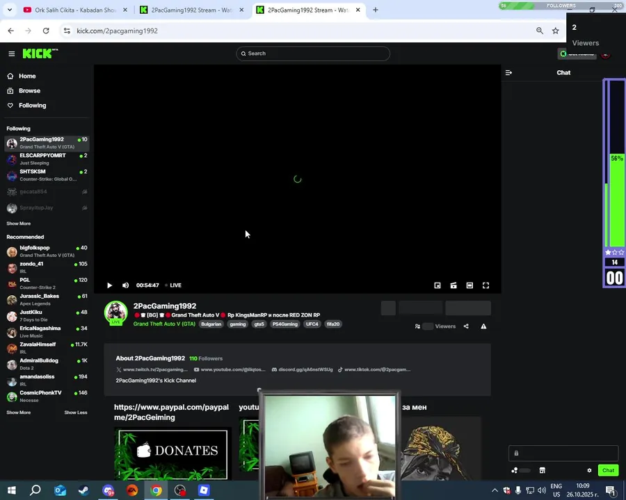Switch to Ork Salih Cikita YouTube tab
The image size is (626, 500).
[x=75, y=10]
